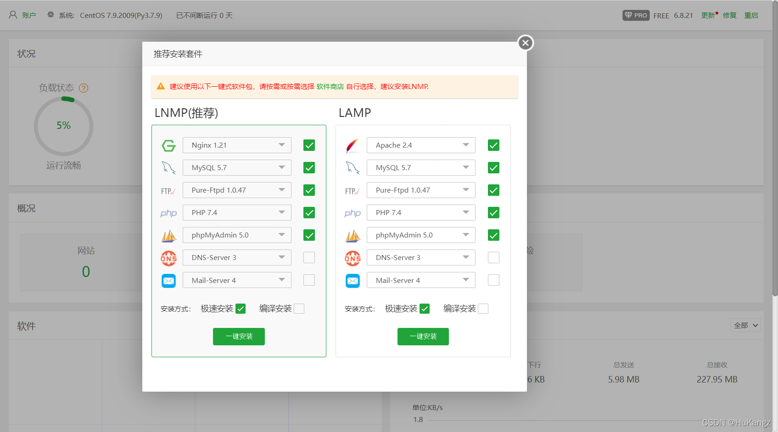Click the system gear icon
778x432 pixels.
[x=50, y=15]
